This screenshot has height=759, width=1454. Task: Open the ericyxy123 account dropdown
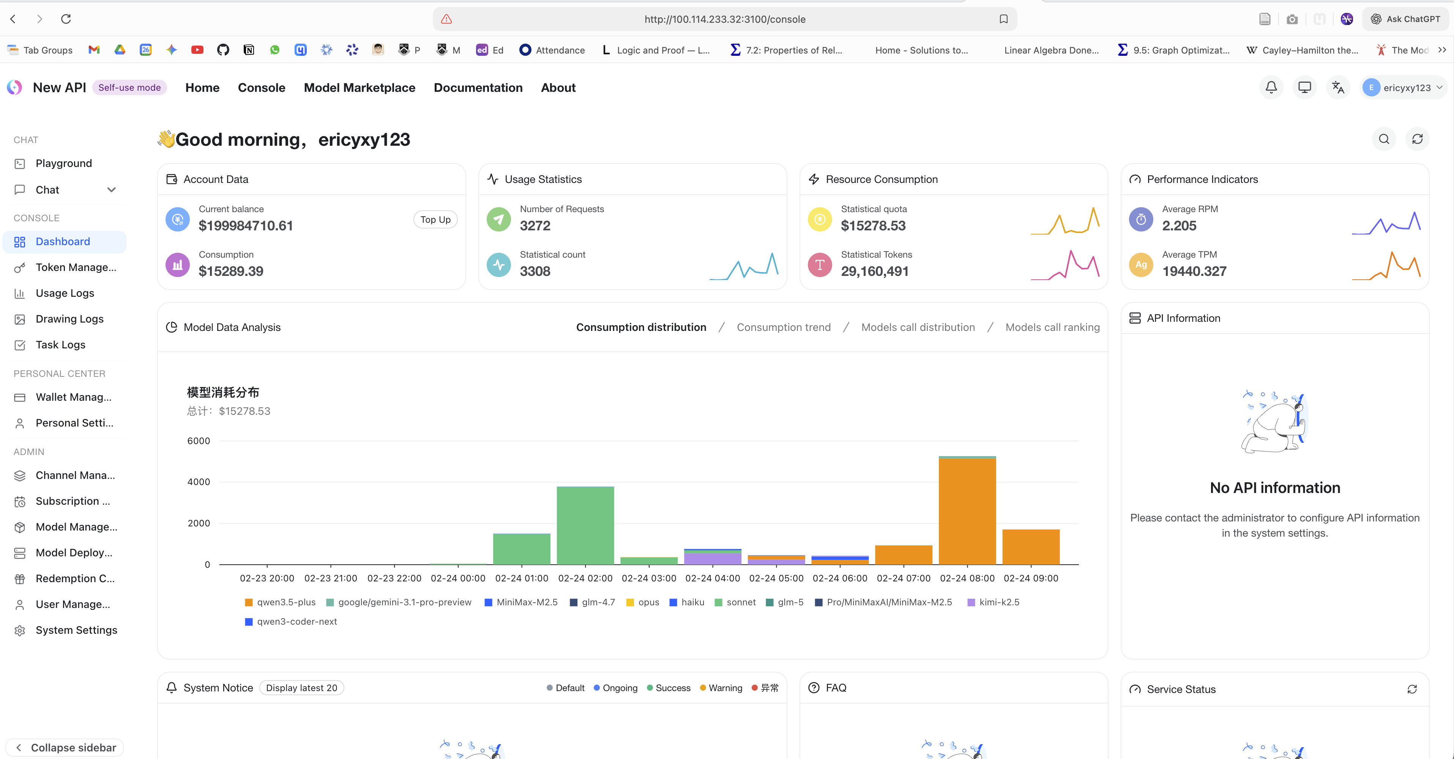[x=1404, y=87]
